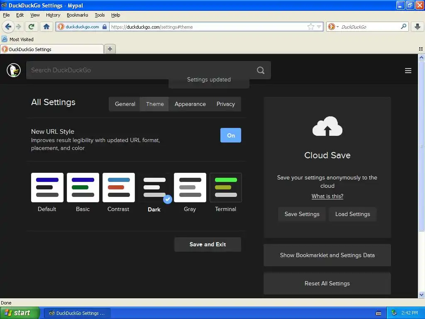Choose the Terminal theme swatch

click(225, 187)
